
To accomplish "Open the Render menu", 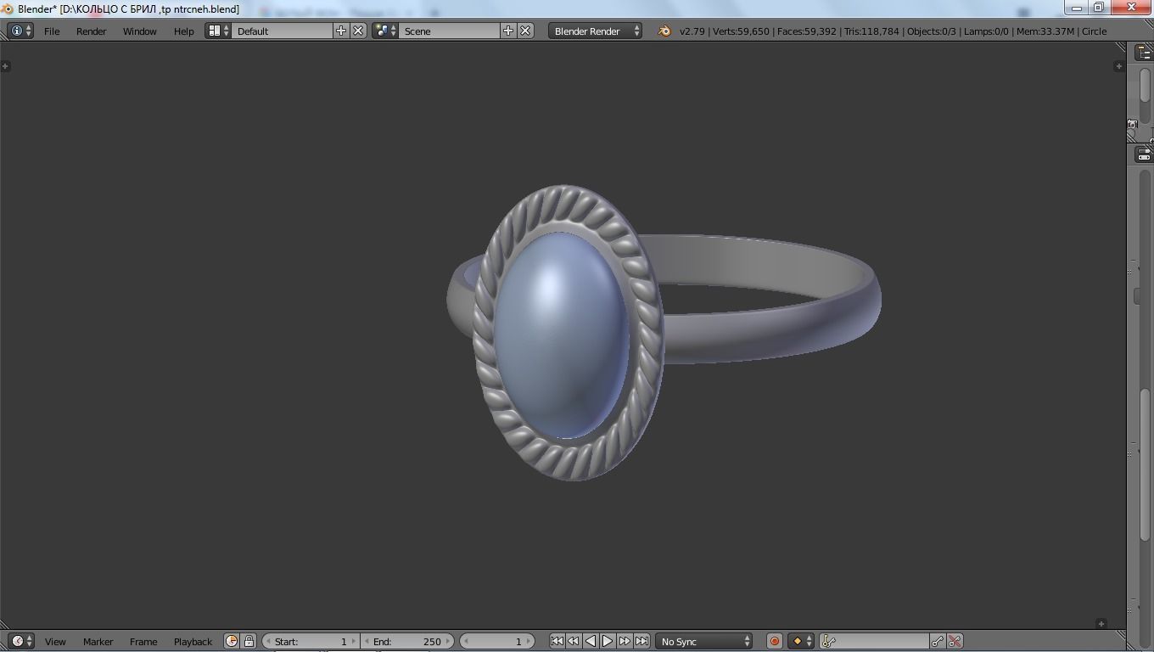I will (91, 31).
